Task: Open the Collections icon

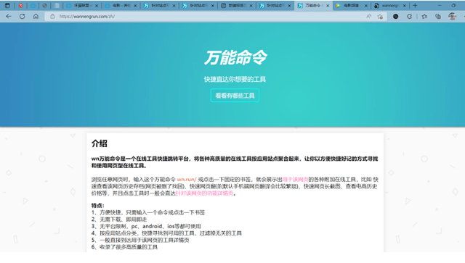Action: [438, 16]
